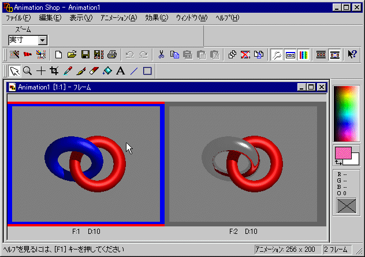
Task: Click the Undo arrow icon
Action: coord(130,55)
